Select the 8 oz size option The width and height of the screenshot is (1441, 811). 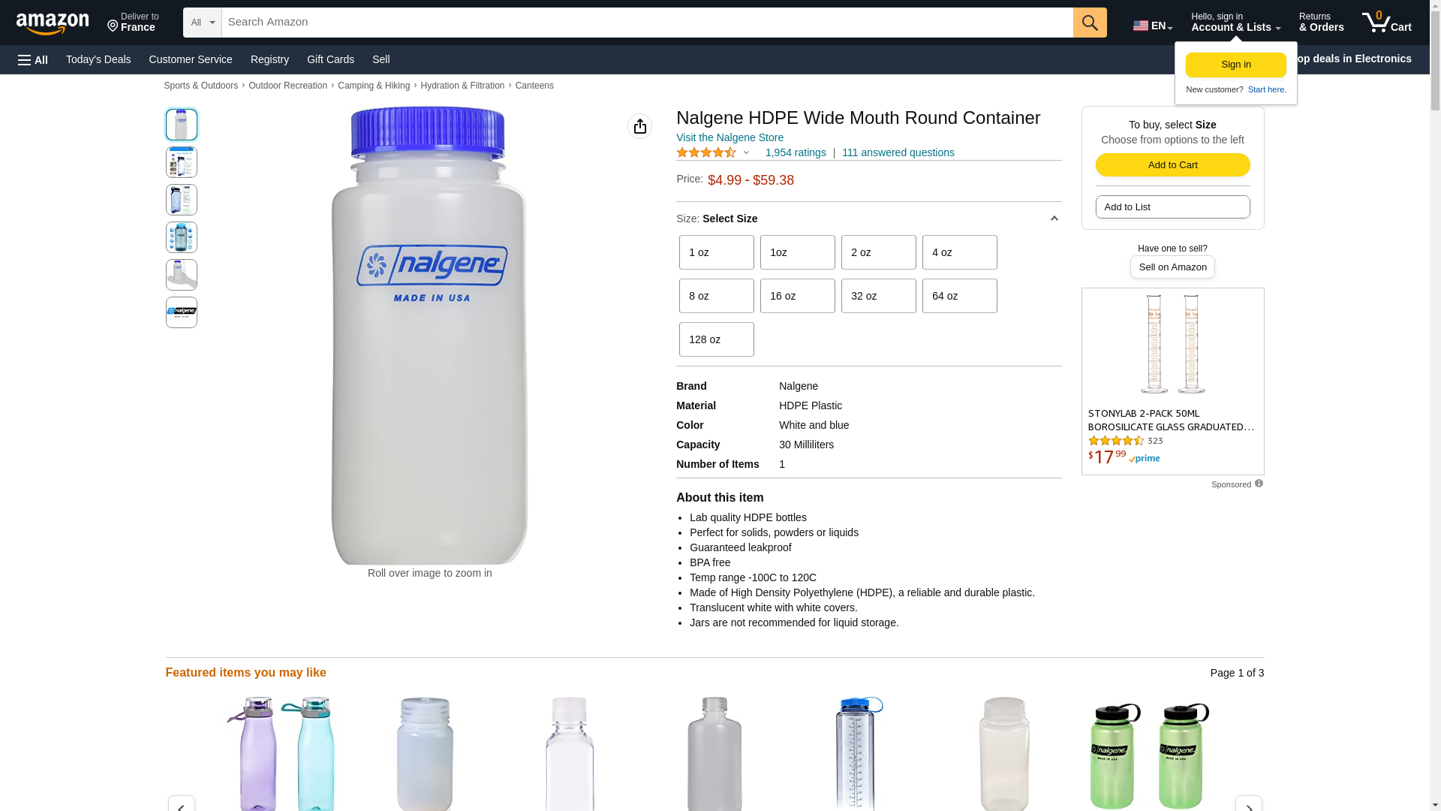click(716, 296)
